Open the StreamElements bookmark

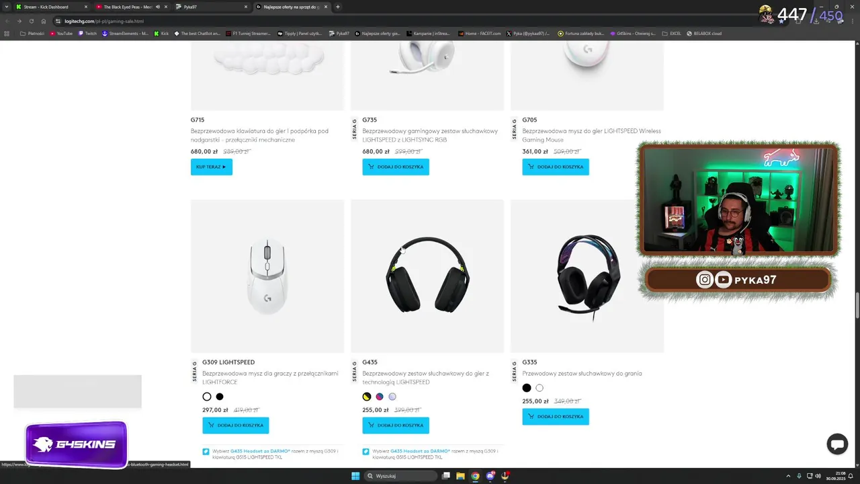pos(125,33)
